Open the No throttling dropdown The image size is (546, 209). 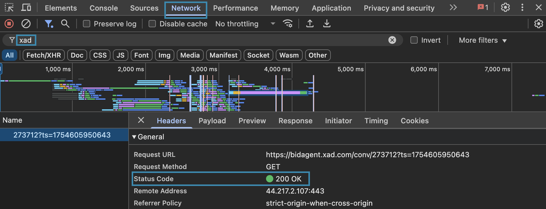tap(245, 24)
